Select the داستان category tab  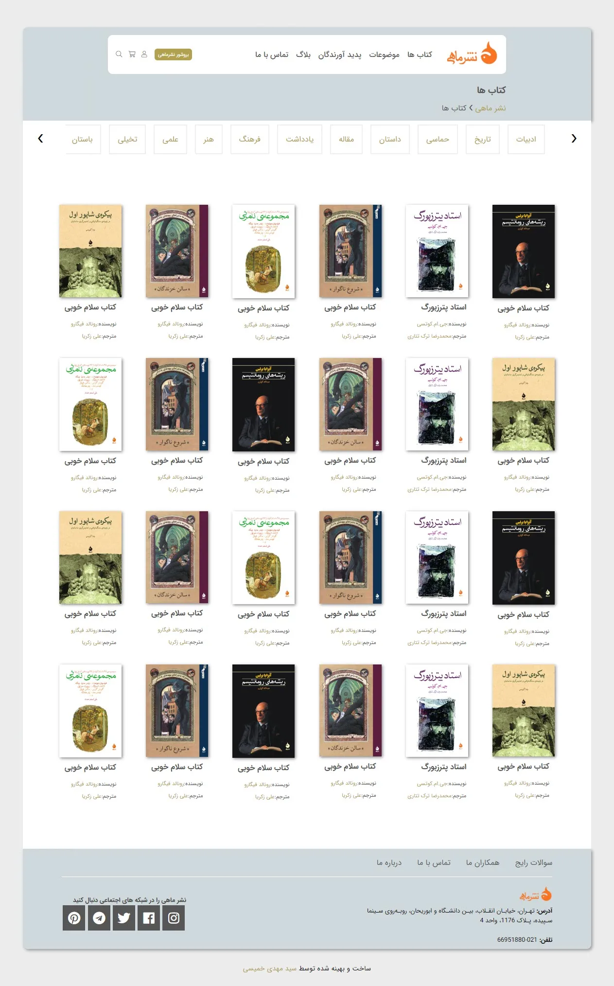390,139
